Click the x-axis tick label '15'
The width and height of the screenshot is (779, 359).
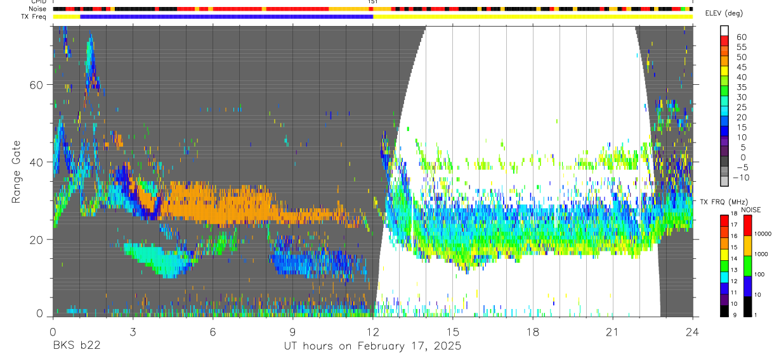pos(453,332)
